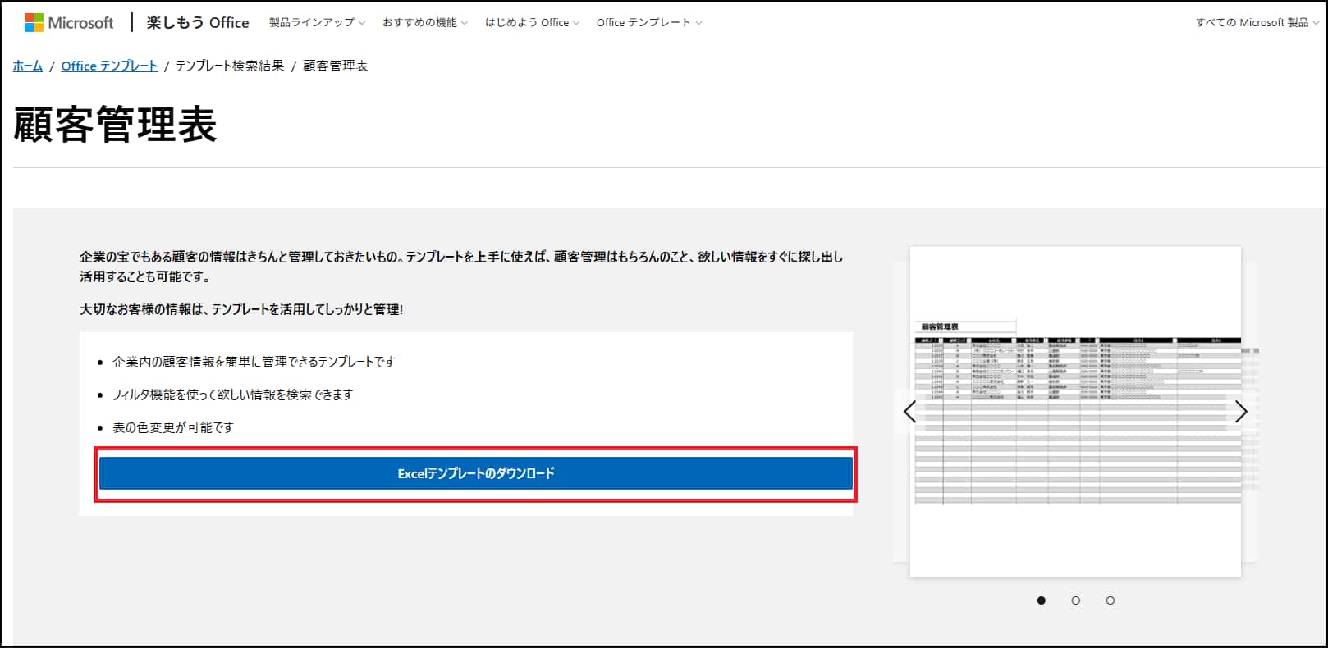Click the Excelテンプレートのダウンロード button
1328x648 pixels.
coord(476,473)
